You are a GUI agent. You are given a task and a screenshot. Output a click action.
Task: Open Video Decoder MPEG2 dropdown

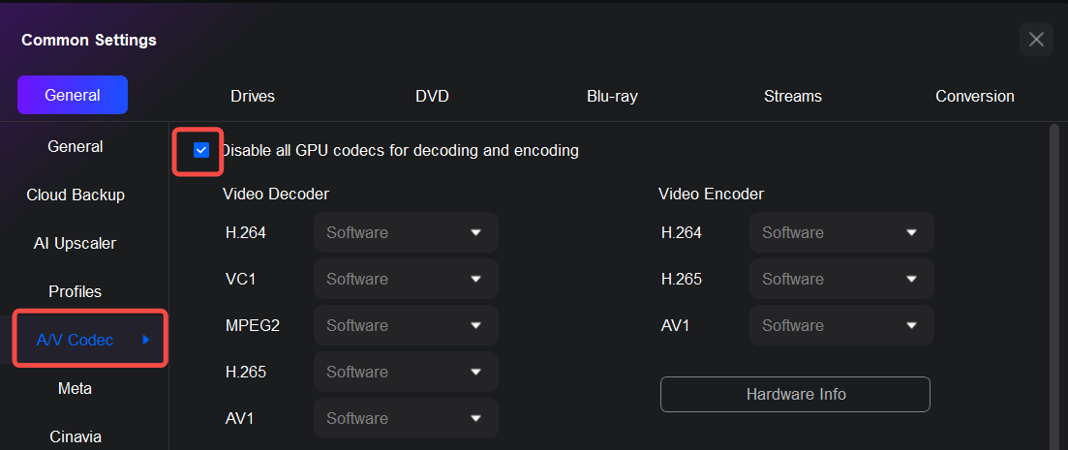point(406,325)
